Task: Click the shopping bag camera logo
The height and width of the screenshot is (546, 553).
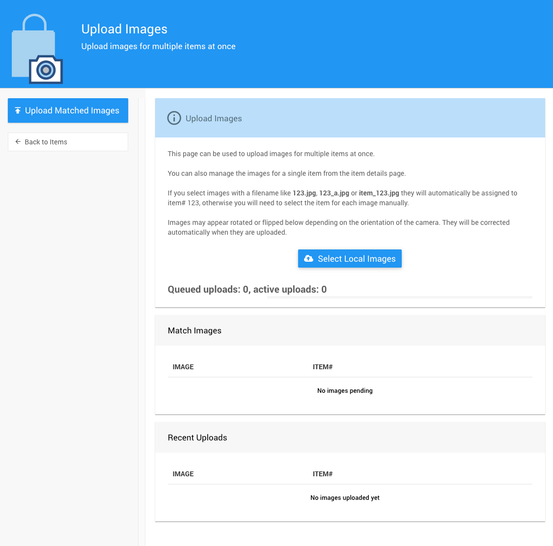Action: [37, 49]
